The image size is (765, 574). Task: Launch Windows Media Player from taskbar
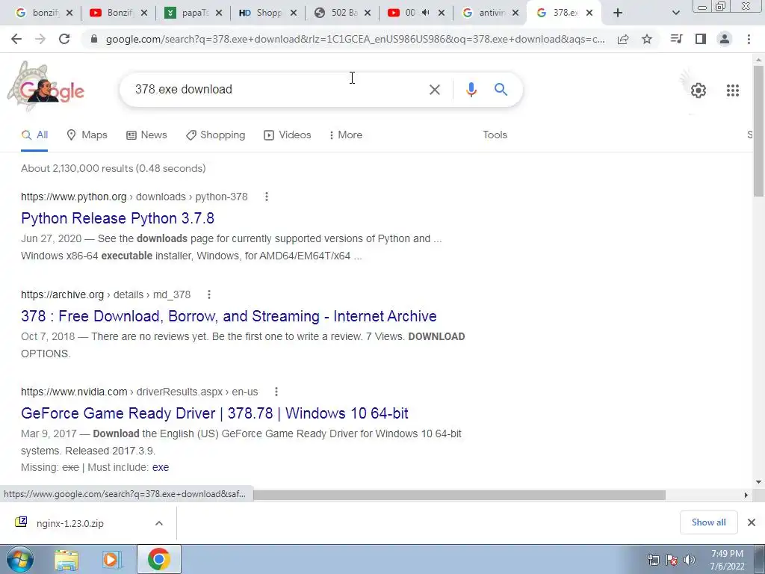[112, 561]
